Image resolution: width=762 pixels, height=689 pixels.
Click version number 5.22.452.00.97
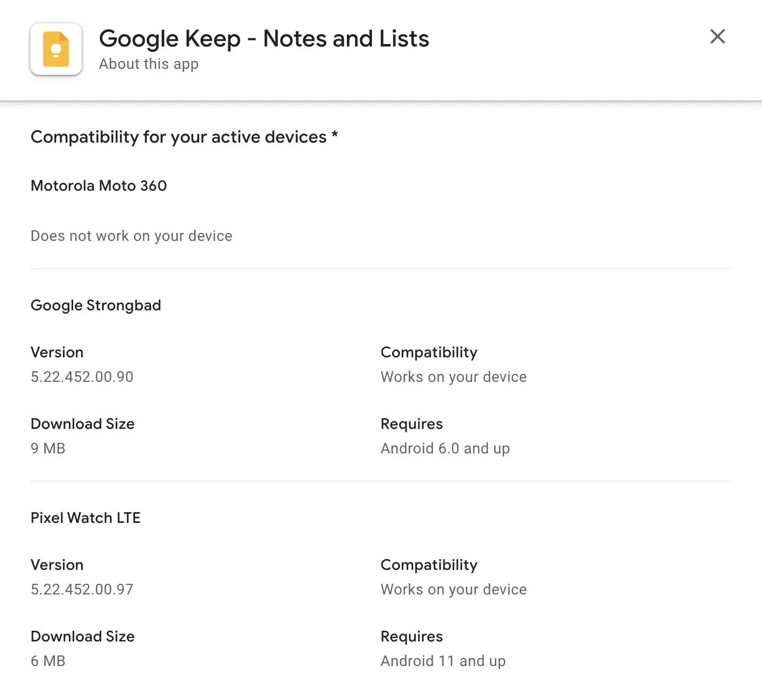(x=82, y=589)
